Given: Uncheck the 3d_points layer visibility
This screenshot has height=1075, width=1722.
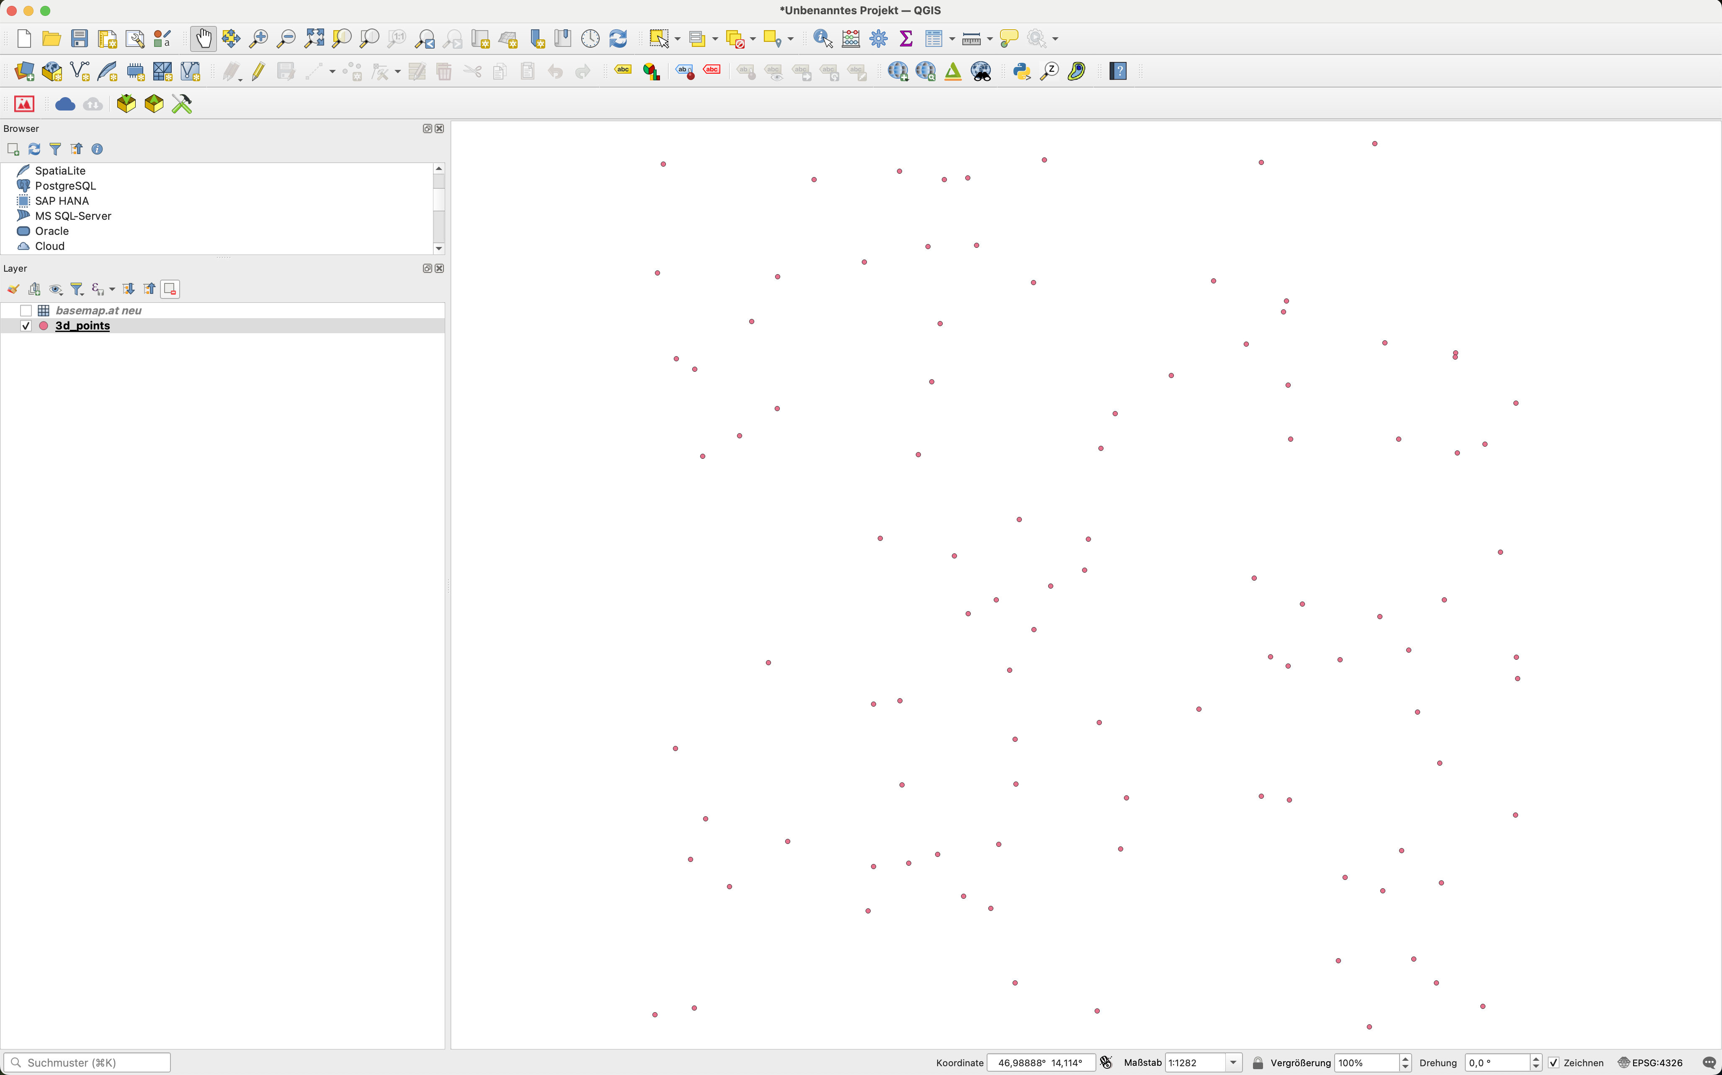Looking at the screenshot, I should 26,326.
